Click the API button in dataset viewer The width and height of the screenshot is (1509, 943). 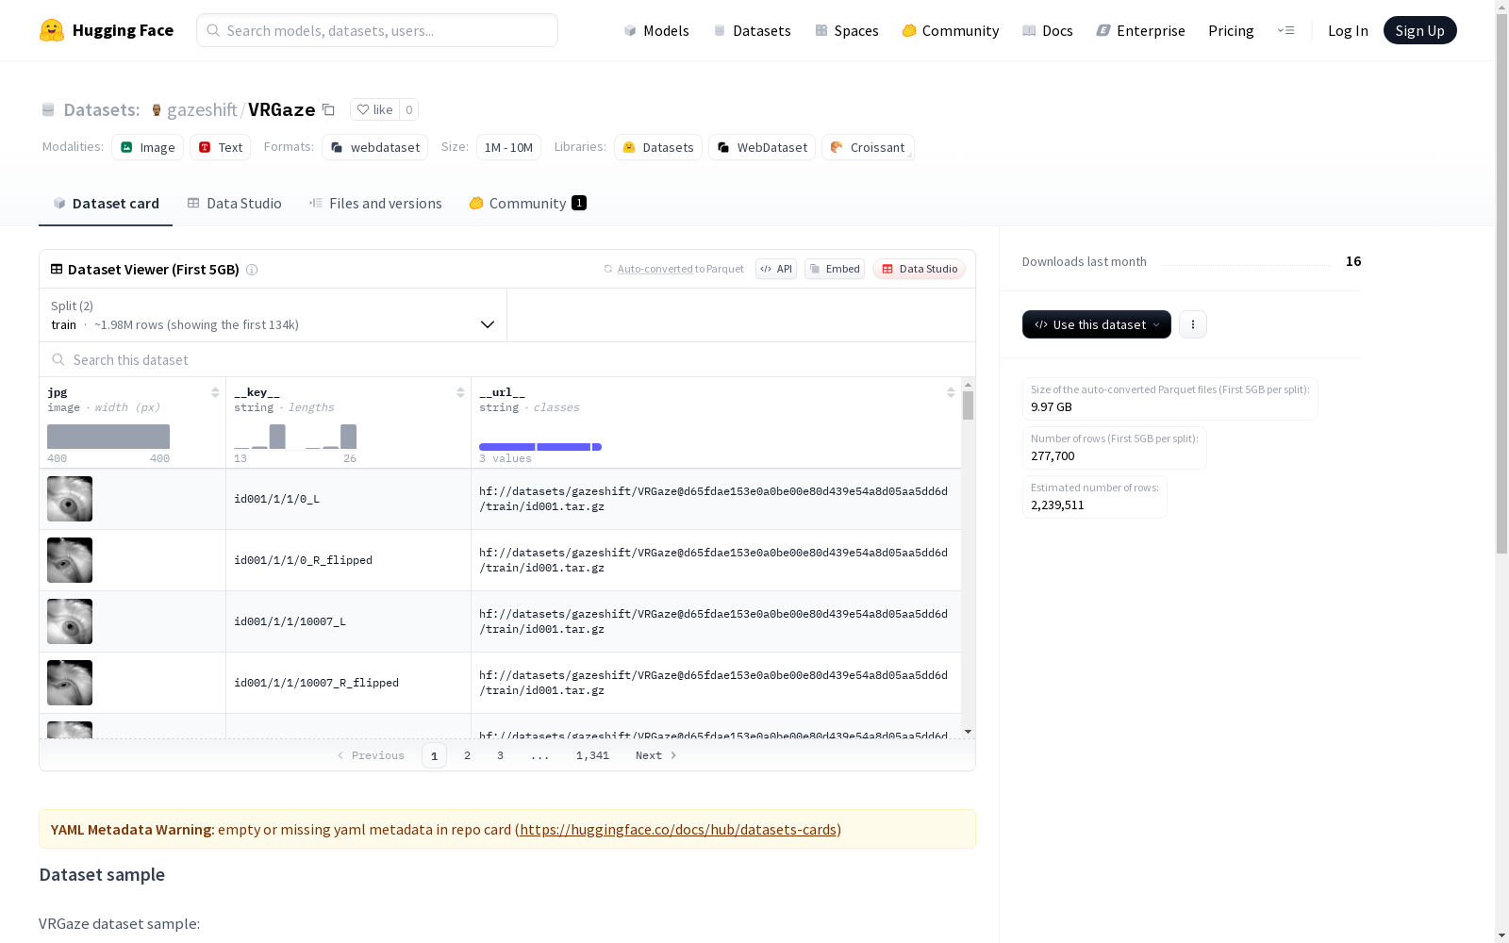click(776, 269)
